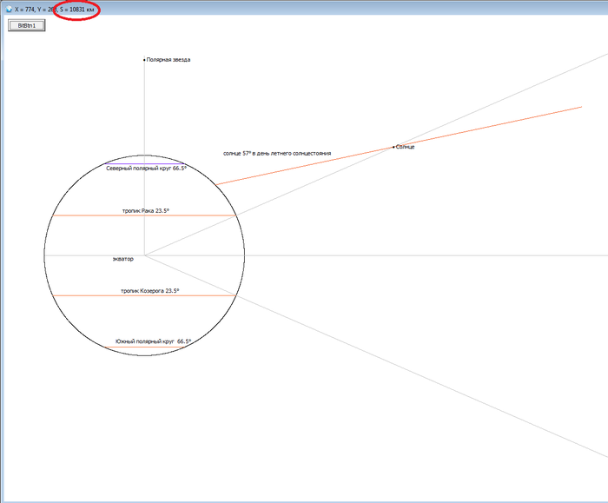Click the 'Южный полярный круг 66.5°' label

153,341
